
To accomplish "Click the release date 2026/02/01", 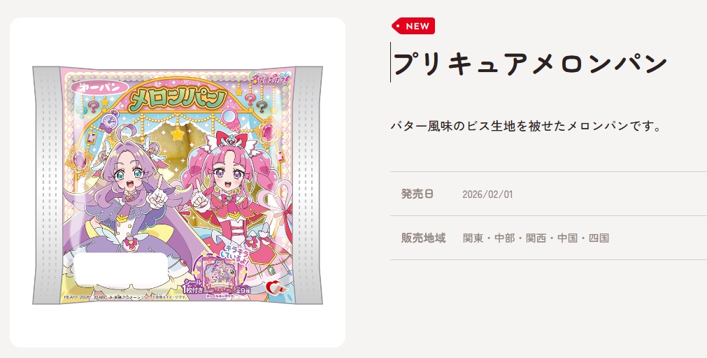I will [487, 194].
